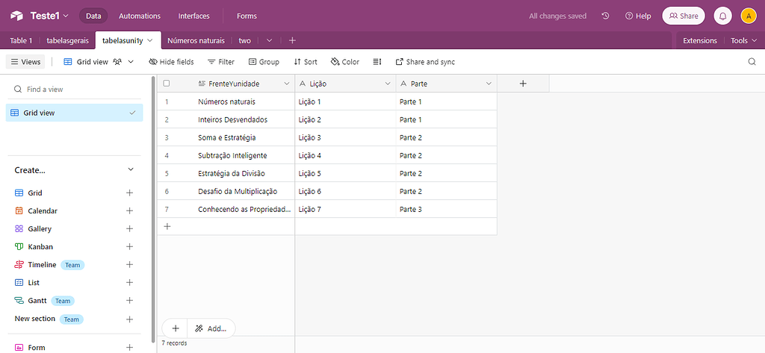This screenshot has width=765, height=353.
Task: Switch to the tabelasgerais tab
Action: (68, 40)
